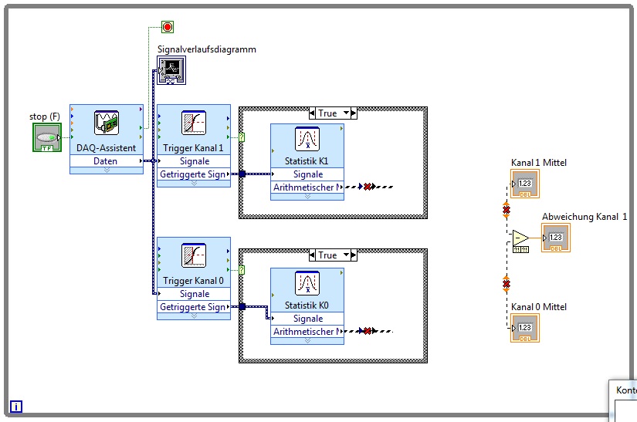Image resolution: width=637 pixels, height=422 pixels.
Task: Expand the Trigger Kanal 1 terminal list
Action: click(194, 184)
